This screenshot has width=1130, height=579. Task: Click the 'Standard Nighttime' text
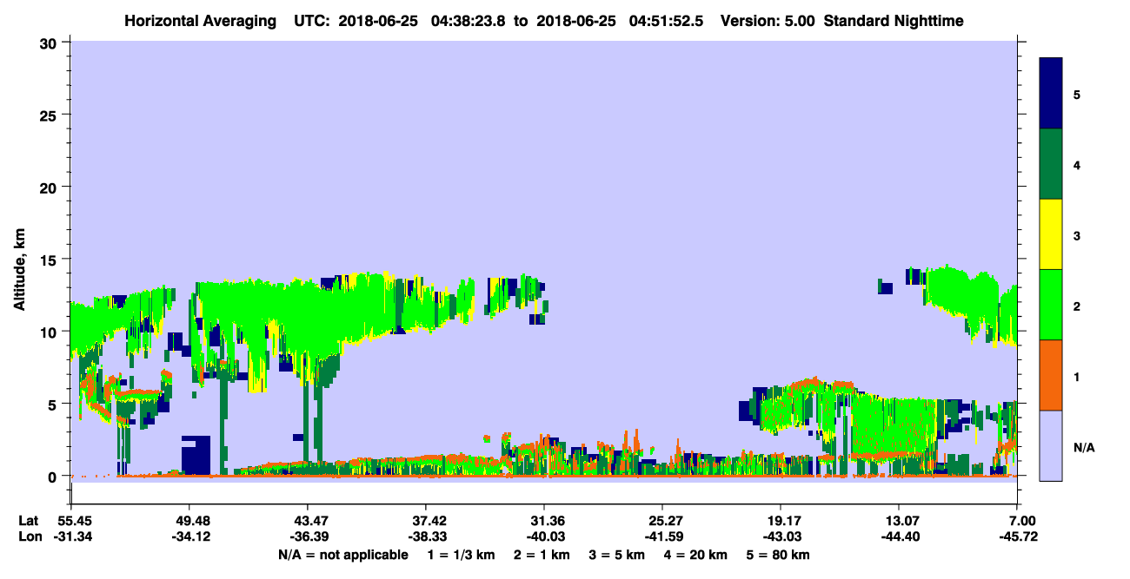(x=892, y=21)
